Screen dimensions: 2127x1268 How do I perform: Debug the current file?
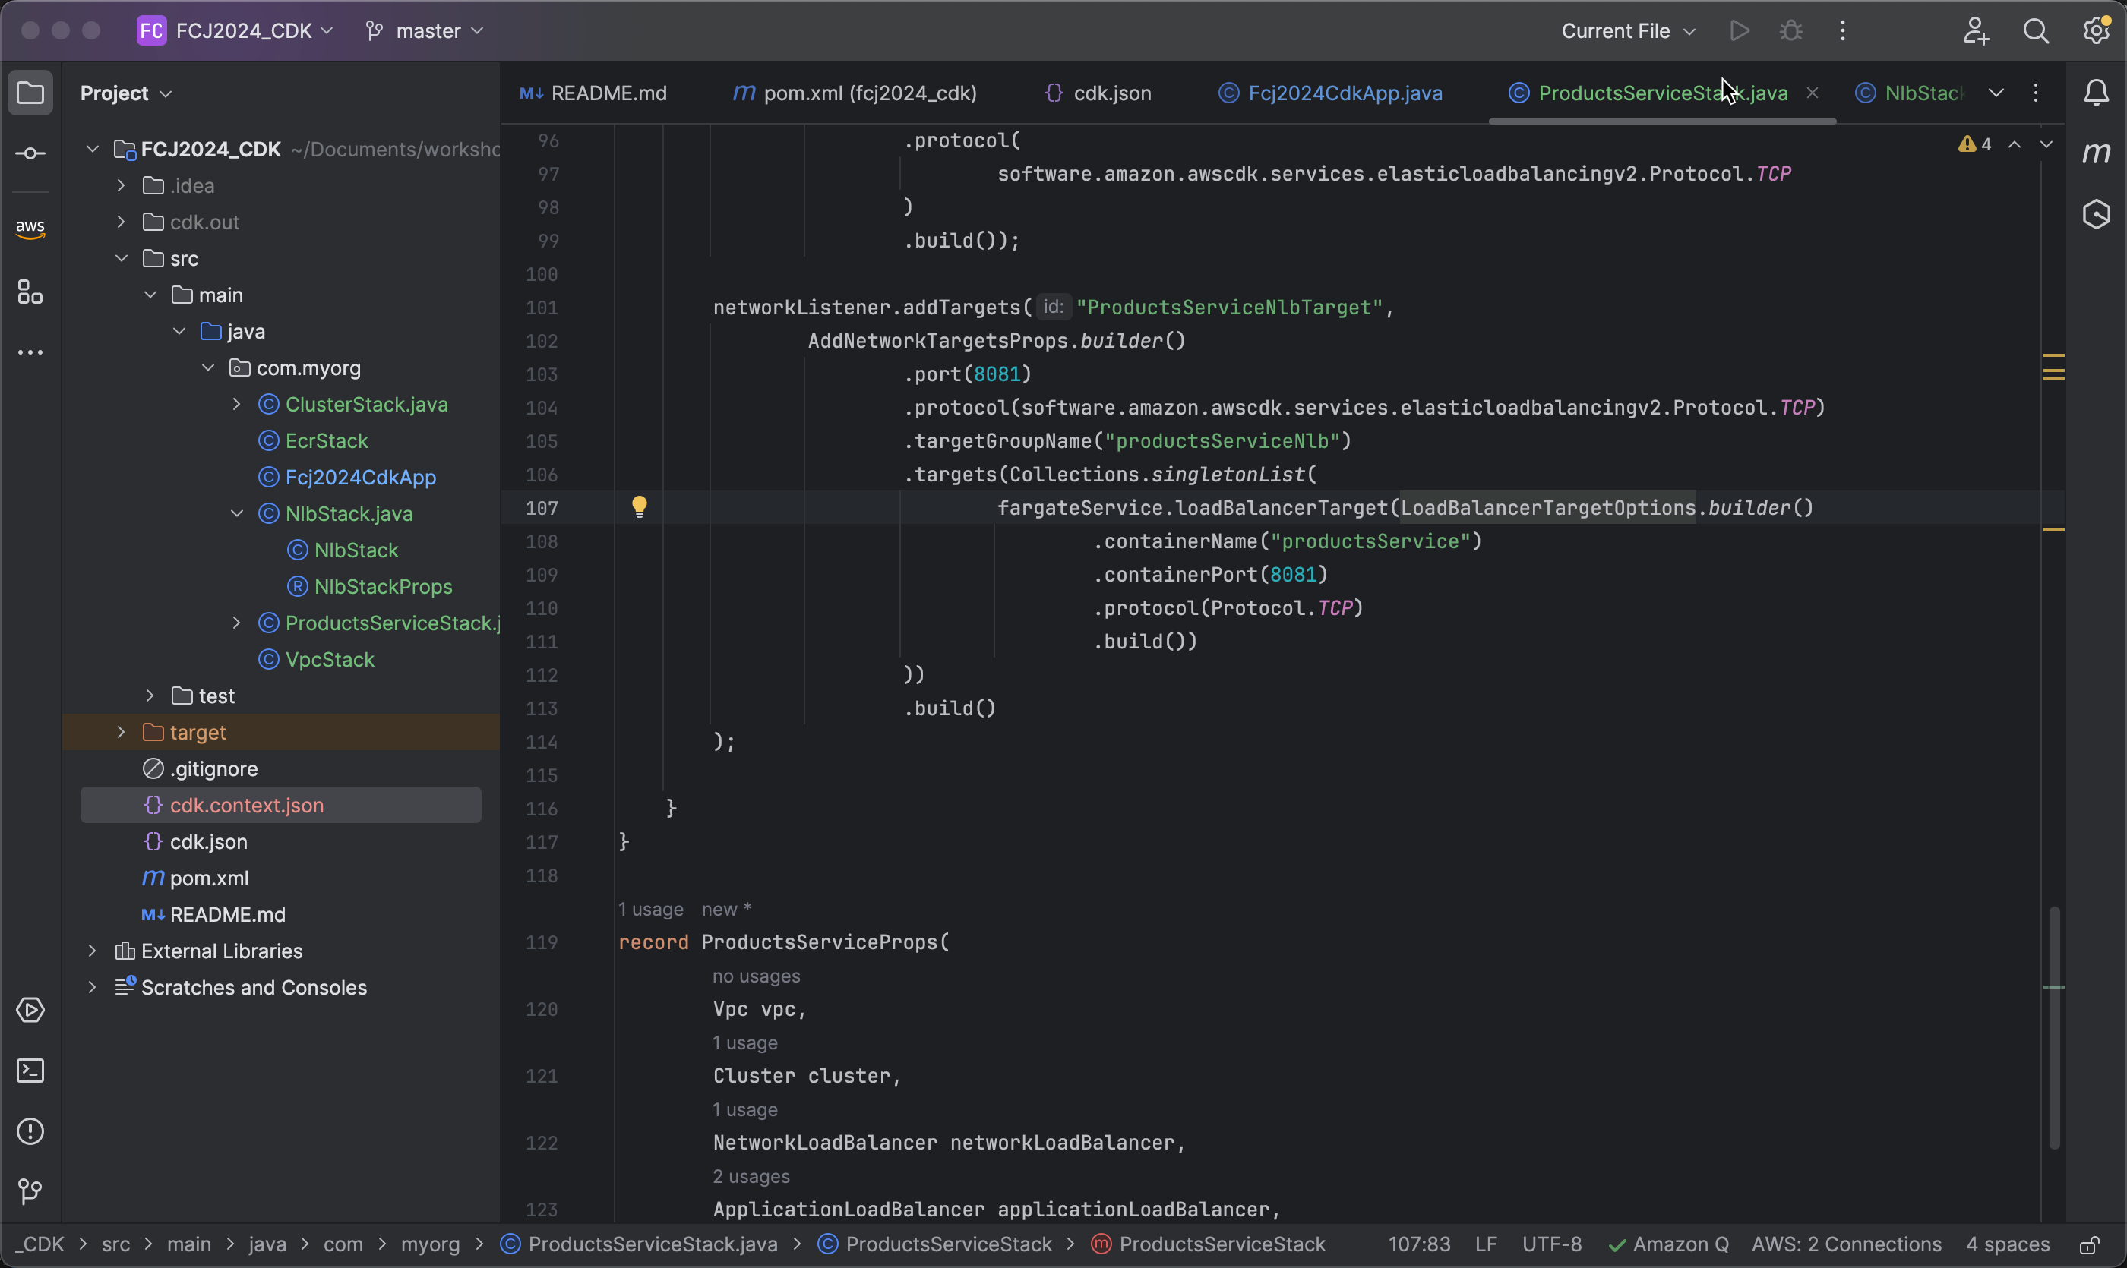(1791, 31)
